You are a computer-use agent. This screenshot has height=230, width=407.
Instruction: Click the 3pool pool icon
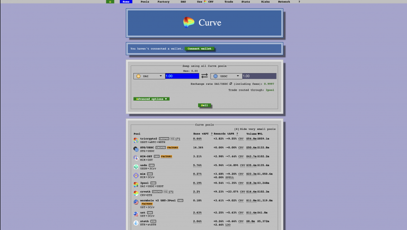(136, 184)
